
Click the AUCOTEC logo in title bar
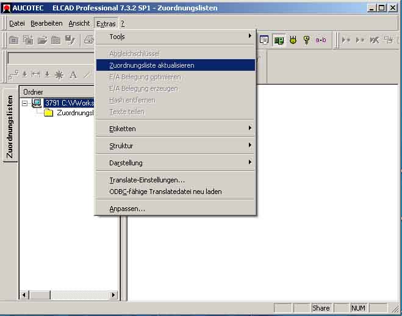pyautogui.click(x=6, y=8)
